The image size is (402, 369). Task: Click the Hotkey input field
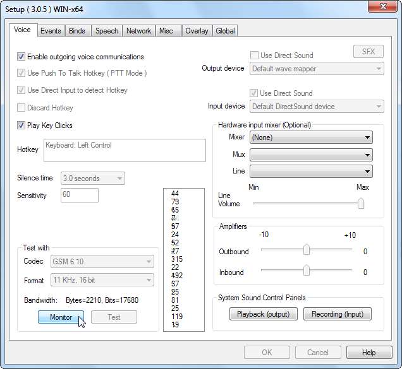tap(124, 151)
